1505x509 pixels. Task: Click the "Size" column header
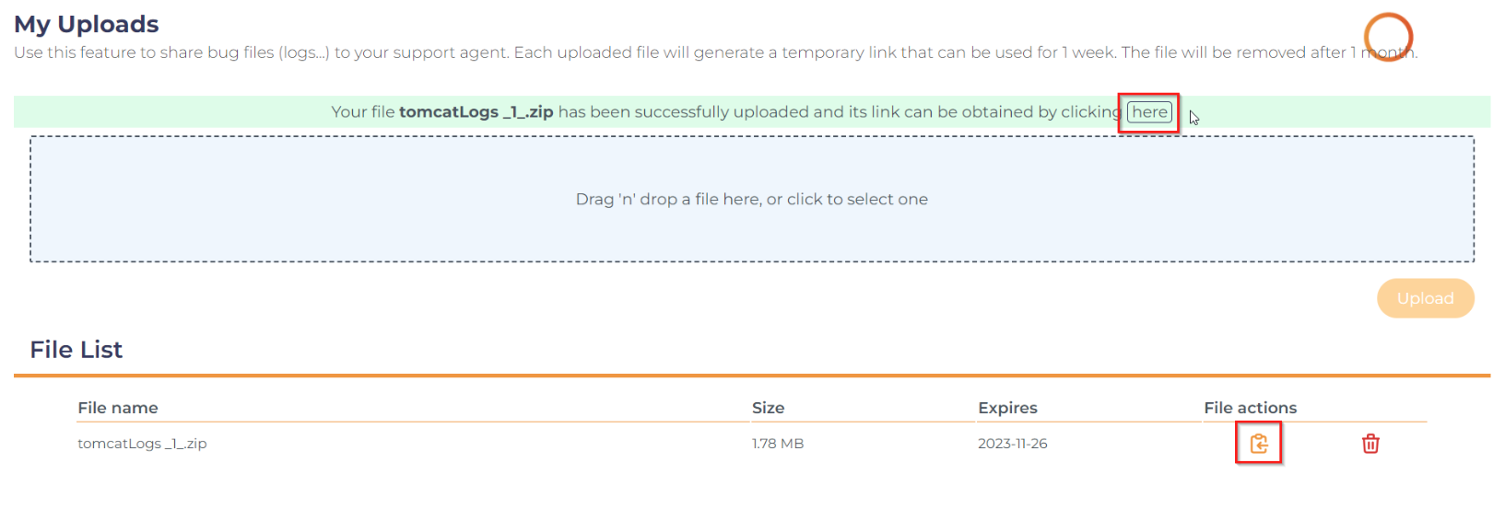coord(768,408)
